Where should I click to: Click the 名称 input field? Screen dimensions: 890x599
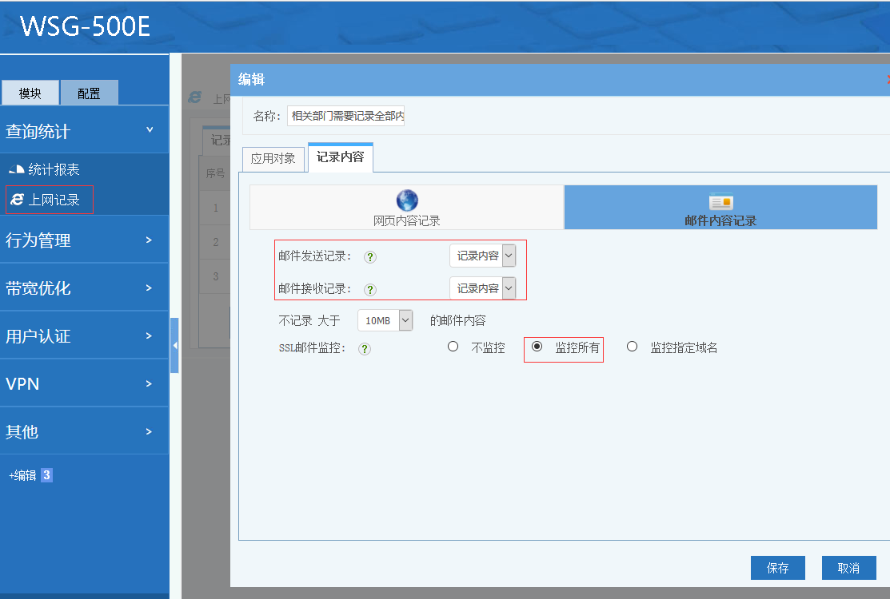click(x=347, y=116)
